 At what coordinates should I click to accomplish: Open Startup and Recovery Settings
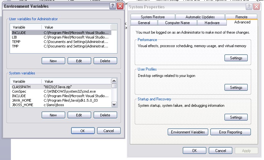[236, 117]
